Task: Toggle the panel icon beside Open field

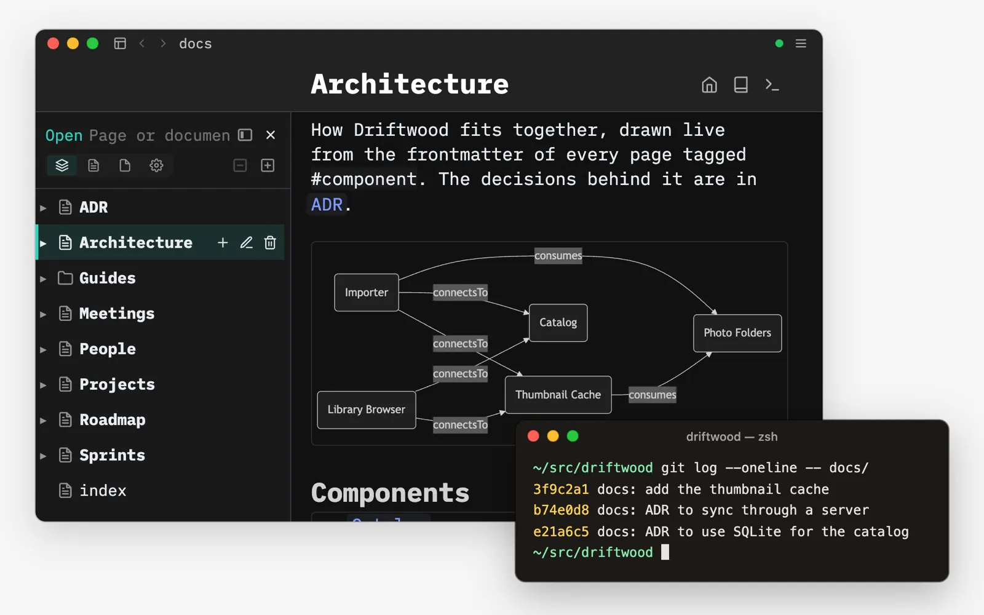Action: (245, 135)
